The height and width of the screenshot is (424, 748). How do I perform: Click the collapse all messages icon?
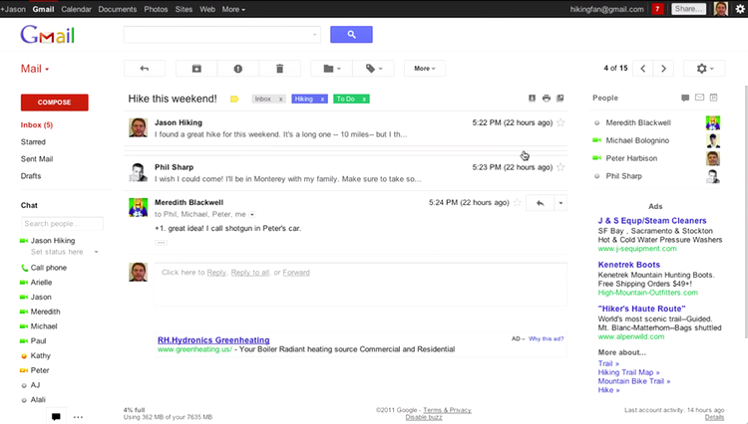(532, 98)
